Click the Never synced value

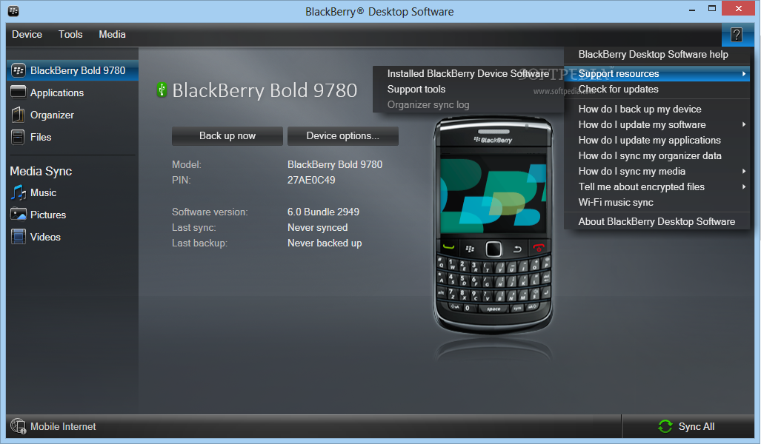[317, 227]
